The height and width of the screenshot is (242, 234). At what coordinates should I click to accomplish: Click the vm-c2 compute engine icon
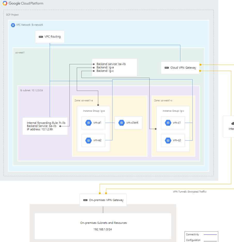pyautogui.click(x=168, y=140)
